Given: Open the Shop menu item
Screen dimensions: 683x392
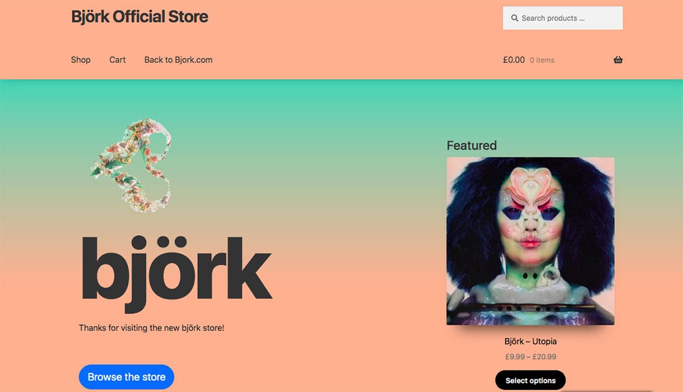Looking at the screenshot, I should pyautogui.click(x=81, y=60).
